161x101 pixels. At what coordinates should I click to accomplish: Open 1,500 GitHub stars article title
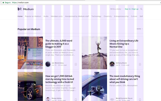click(60, 79)
